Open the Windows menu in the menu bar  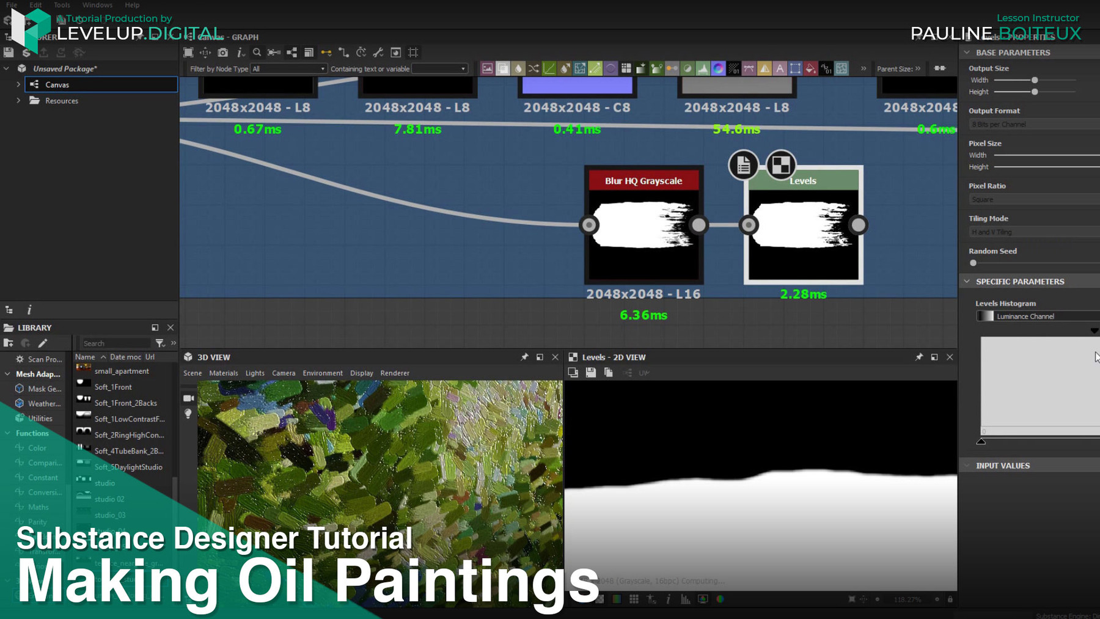pyautogui.click(x=97, y=5)
